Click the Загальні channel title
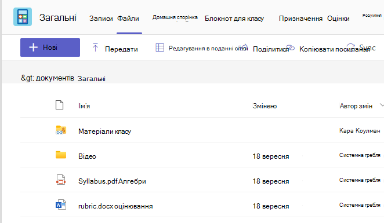 click(x=58, y=17)
